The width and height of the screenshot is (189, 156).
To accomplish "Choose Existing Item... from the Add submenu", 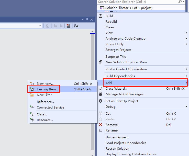I will coord(48,89).
